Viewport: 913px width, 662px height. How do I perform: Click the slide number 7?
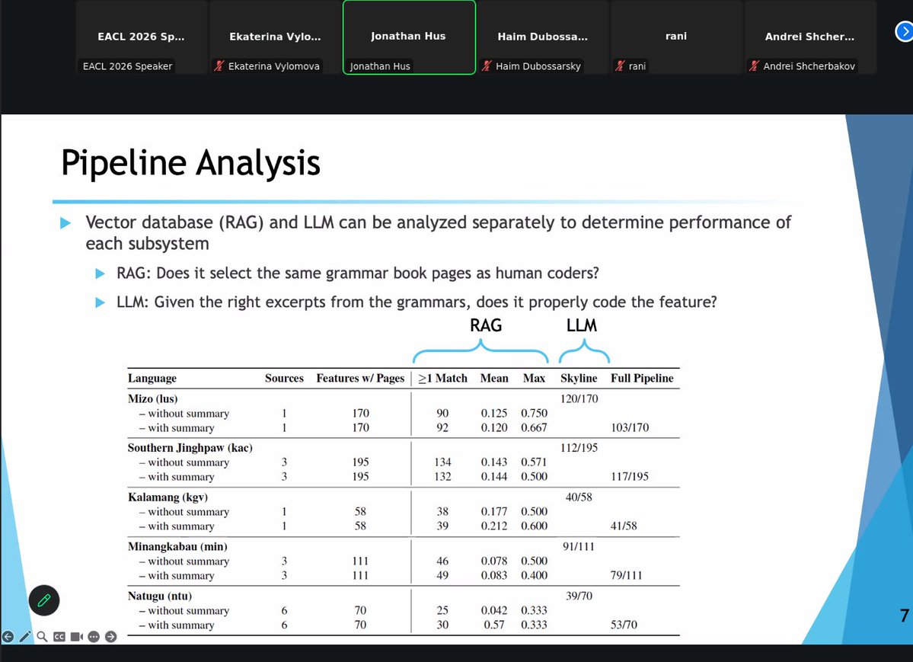[905, 616]
